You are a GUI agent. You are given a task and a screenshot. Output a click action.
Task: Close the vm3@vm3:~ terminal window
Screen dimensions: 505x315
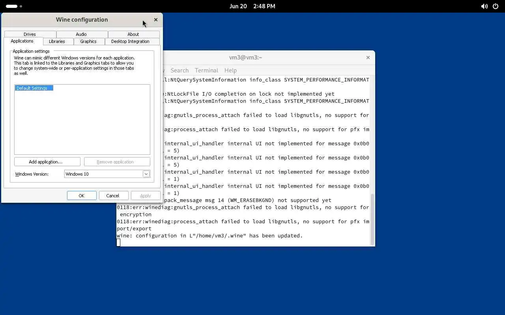pyautogui.click(x=368, y=57)
